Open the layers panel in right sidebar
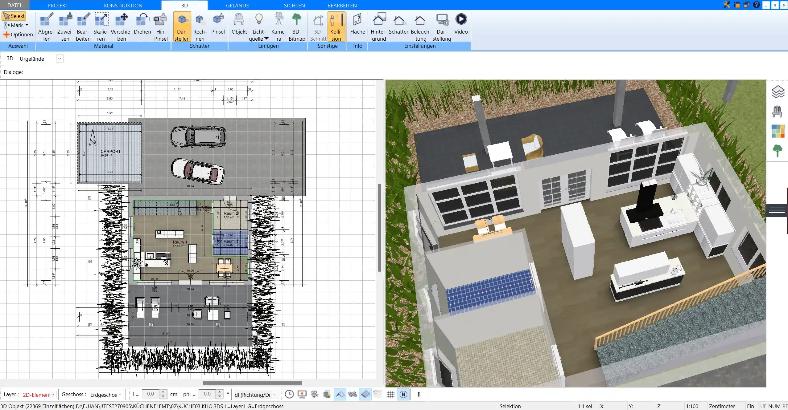 pos(778,92)
